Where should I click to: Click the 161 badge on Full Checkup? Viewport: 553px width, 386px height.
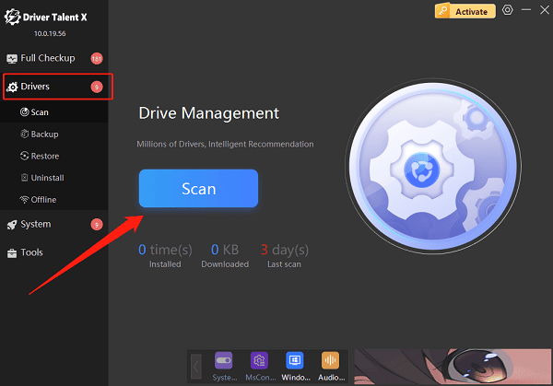97,59
